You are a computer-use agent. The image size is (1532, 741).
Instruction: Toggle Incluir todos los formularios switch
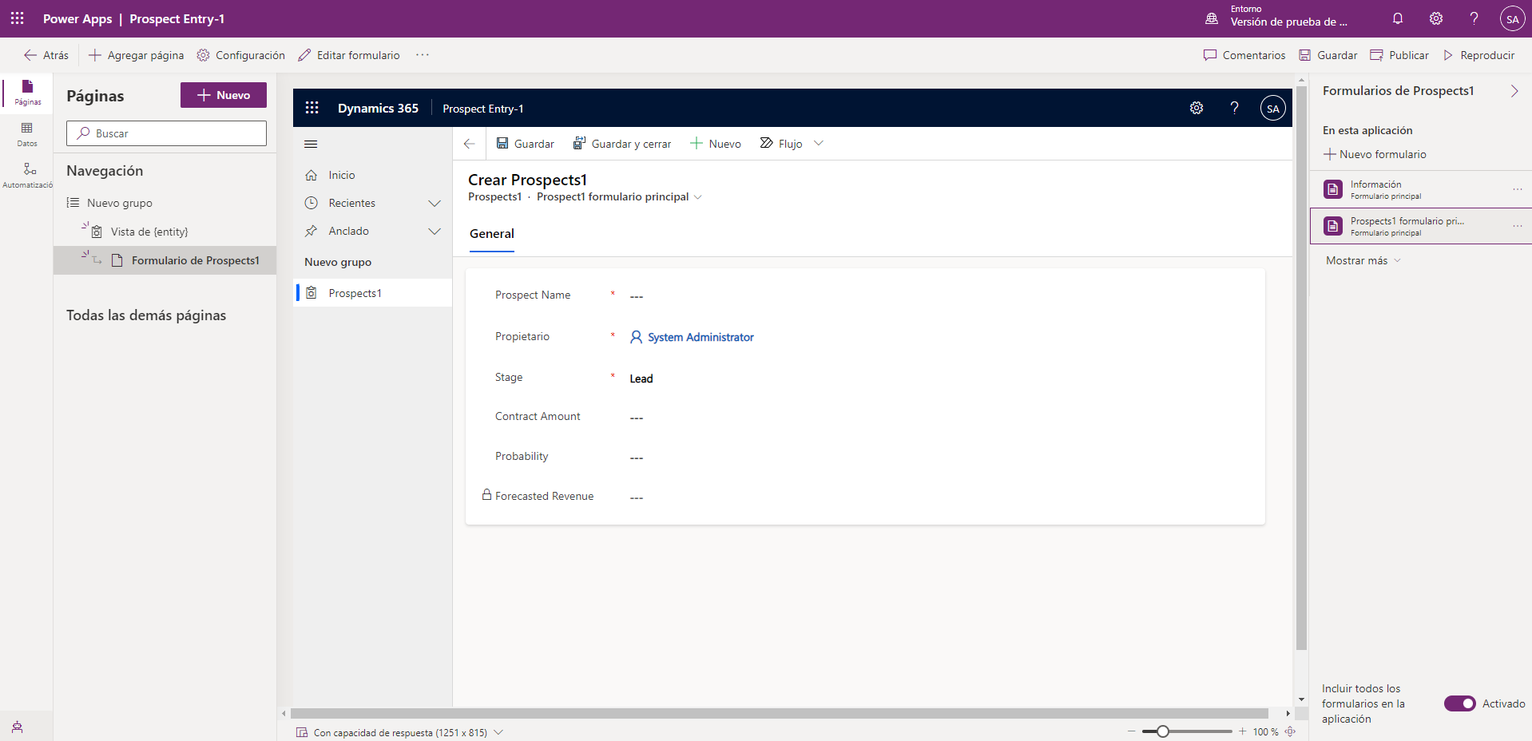1459,703
